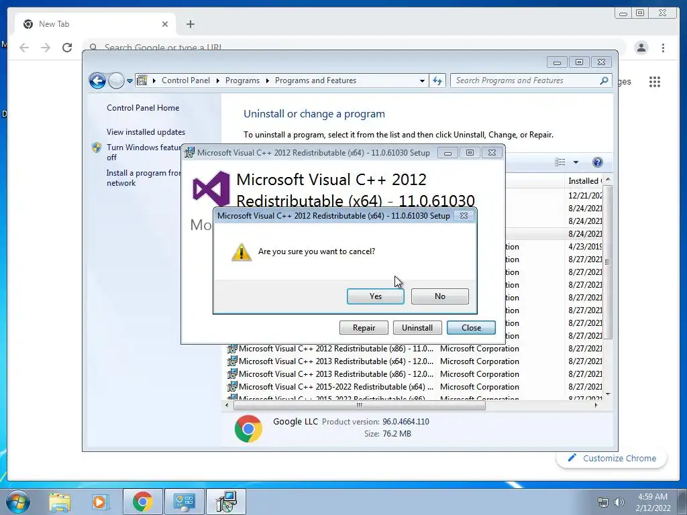The height and width of the screenshot is (515, 687).
Task: Open the Windows Start menu orb
Action: pos(18,502)
